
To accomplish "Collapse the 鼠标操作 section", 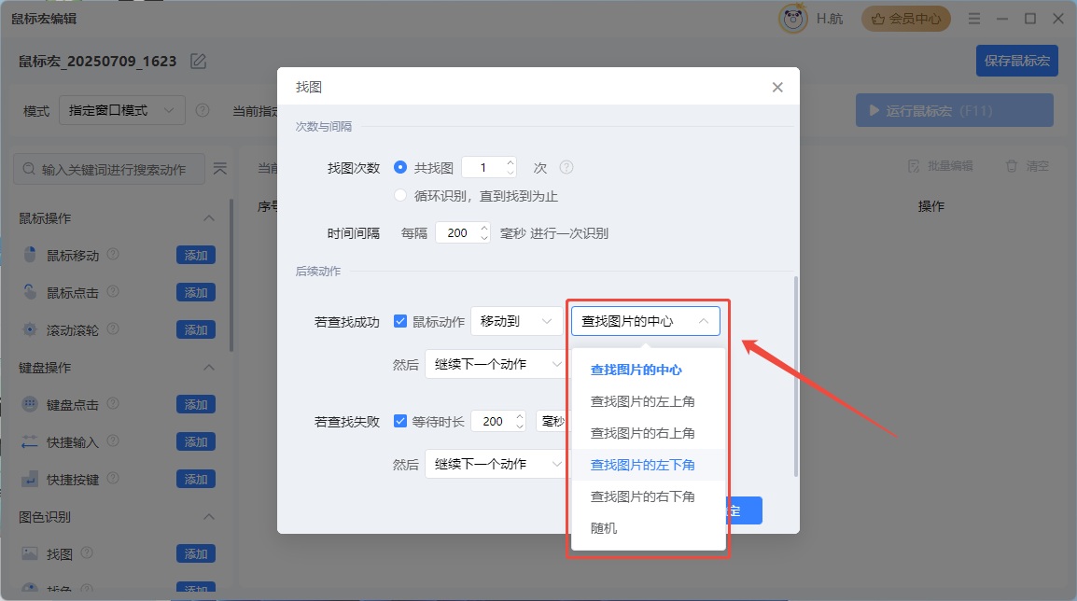I will tap(209, 218).
